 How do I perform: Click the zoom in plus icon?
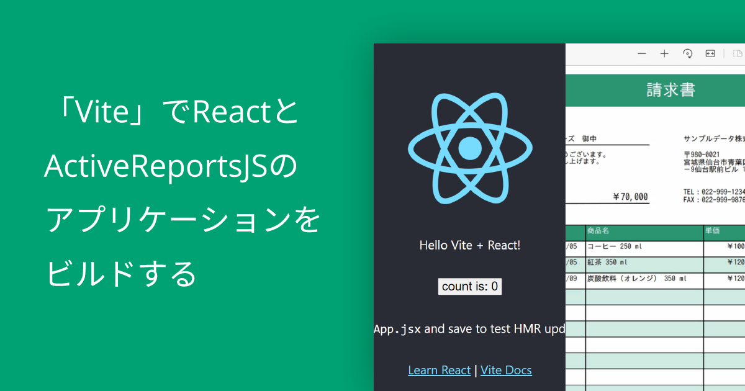[x=664, y=54]
